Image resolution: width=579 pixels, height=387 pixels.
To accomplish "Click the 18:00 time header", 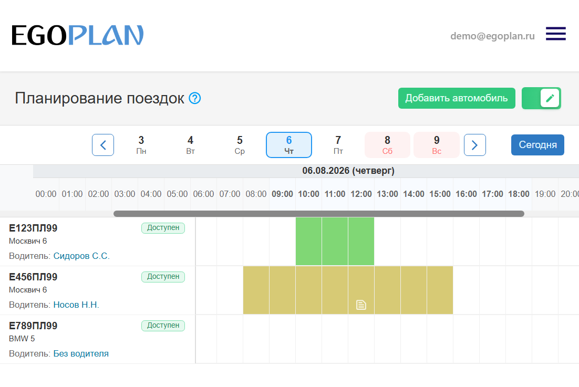I will pos(519,194).
